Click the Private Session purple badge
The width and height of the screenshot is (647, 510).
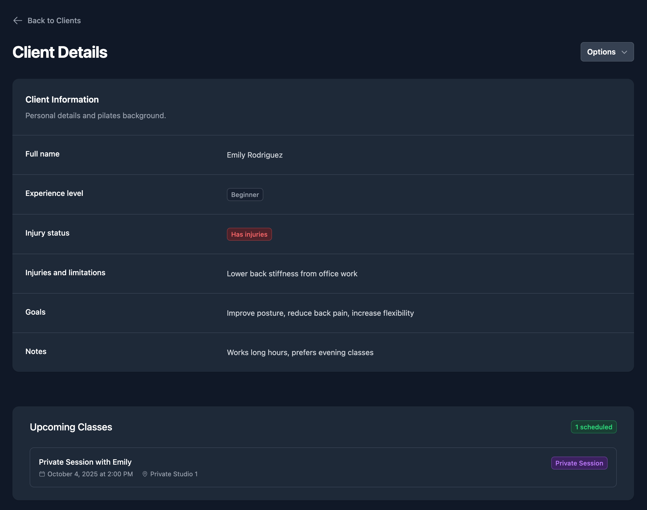pos(579,463)
